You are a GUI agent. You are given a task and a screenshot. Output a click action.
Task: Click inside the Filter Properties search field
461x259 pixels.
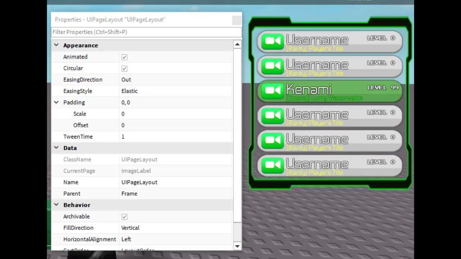click(x=144, y=32)
